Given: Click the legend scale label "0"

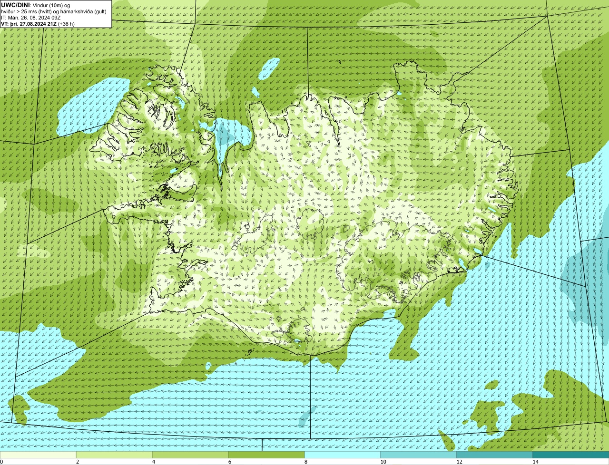Looking at the screenshot, I should (x=1, y=462).
